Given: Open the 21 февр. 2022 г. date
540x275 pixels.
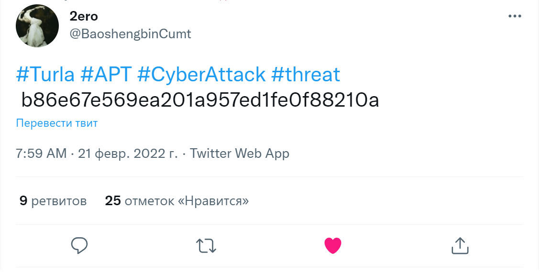Looking at the screenshot, I should tap(128, 154).
